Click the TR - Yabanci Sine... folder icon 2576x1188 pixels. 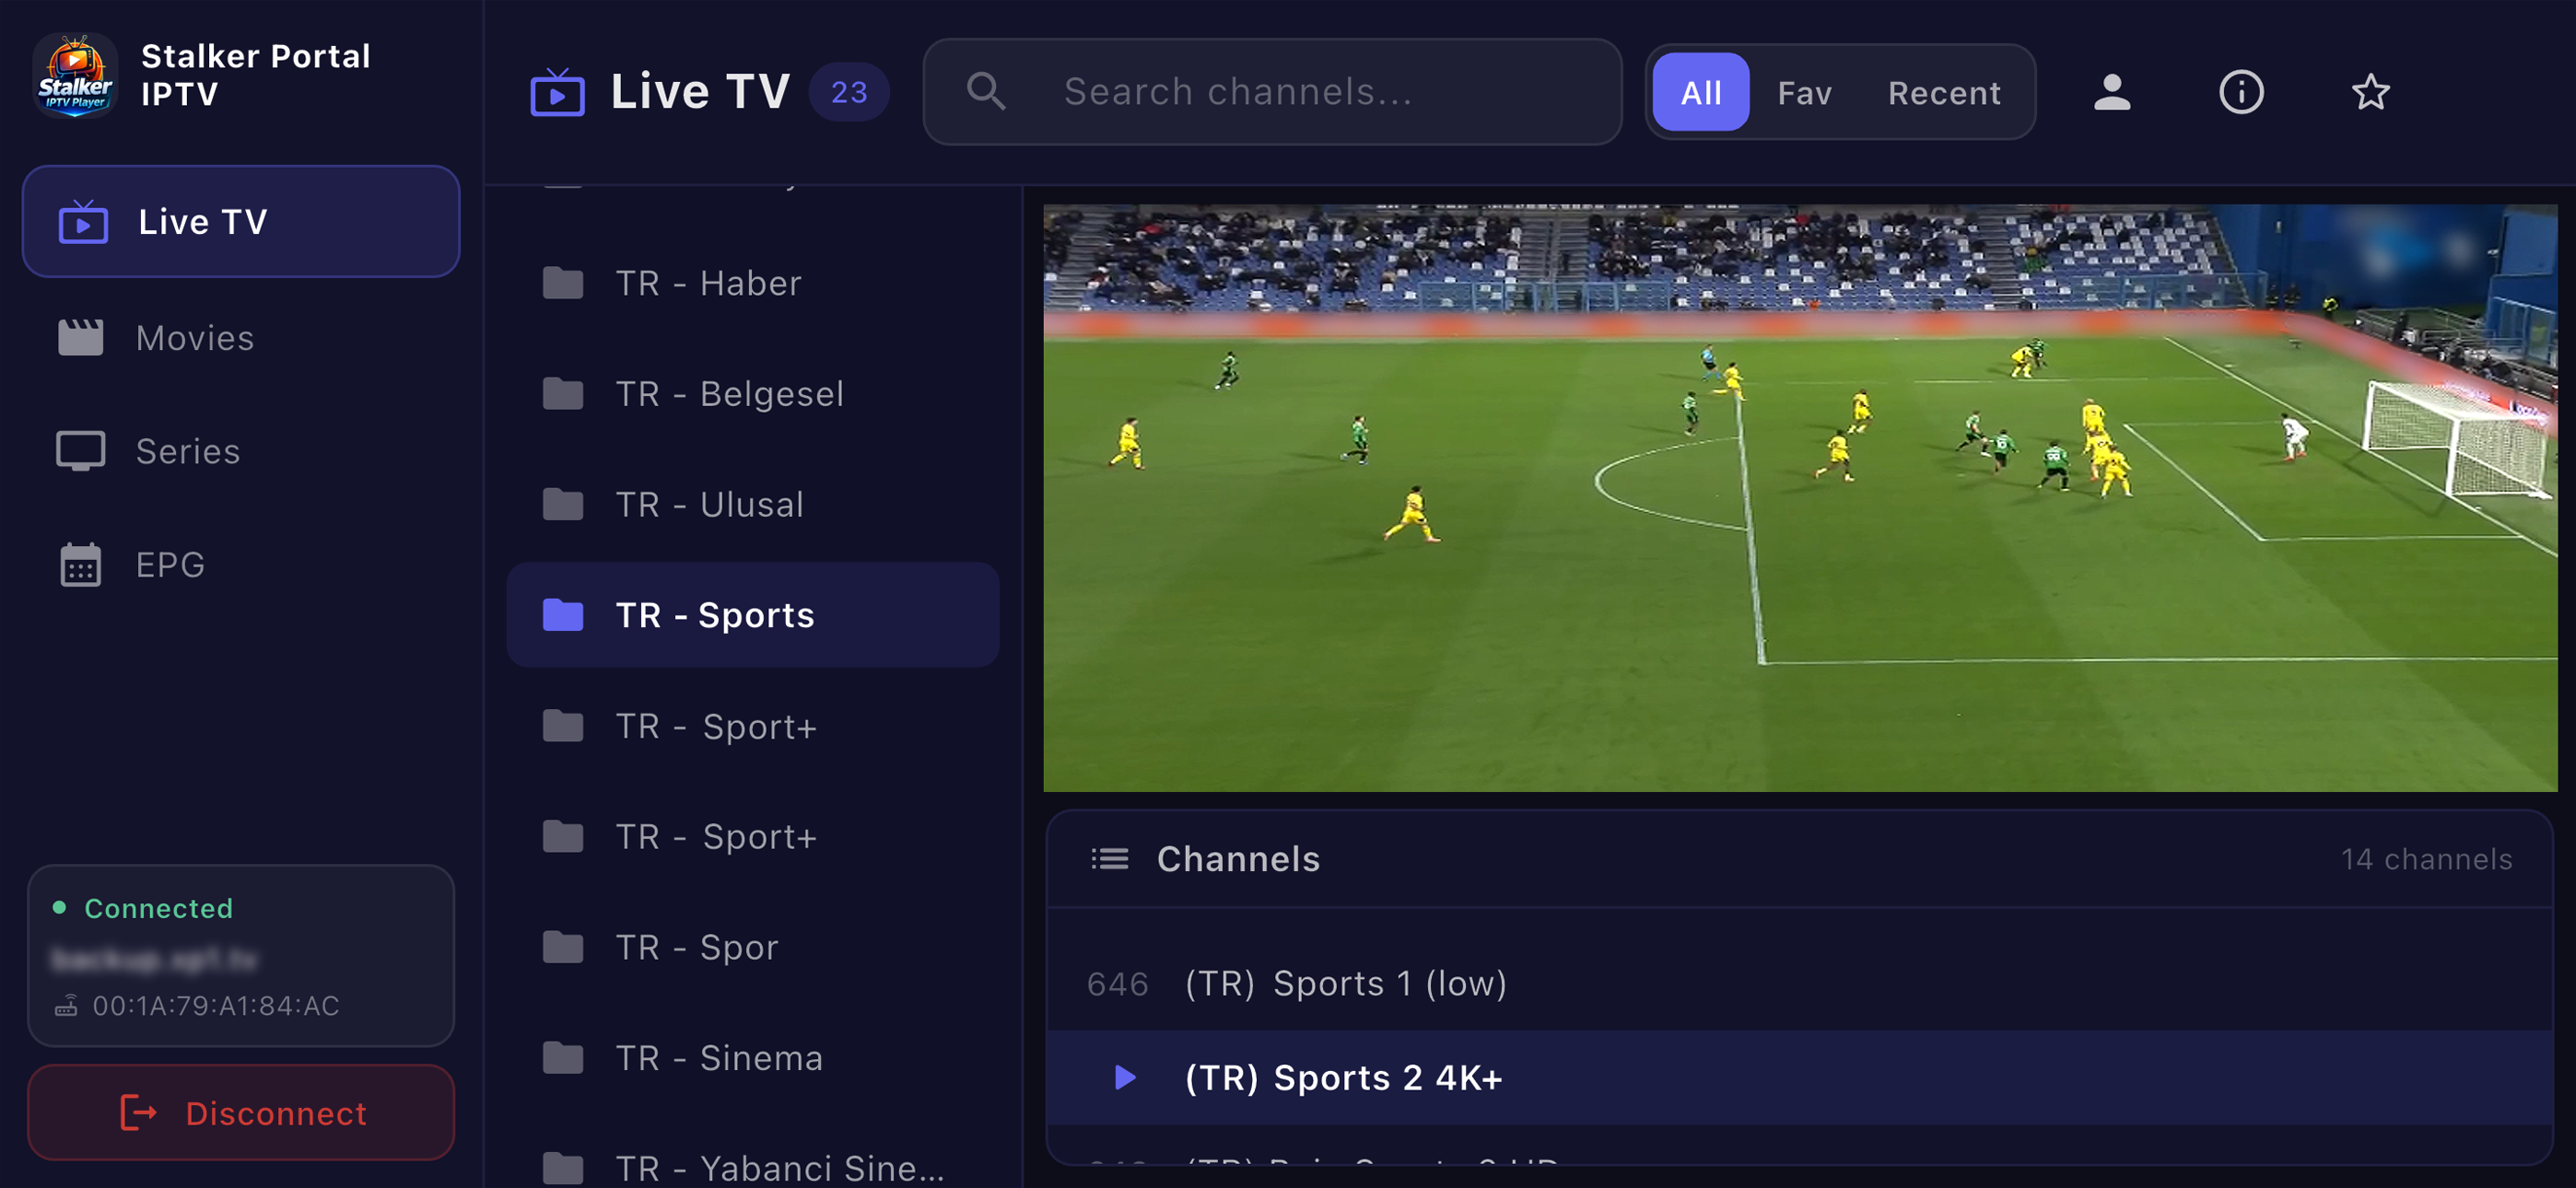click(563, 1168)
